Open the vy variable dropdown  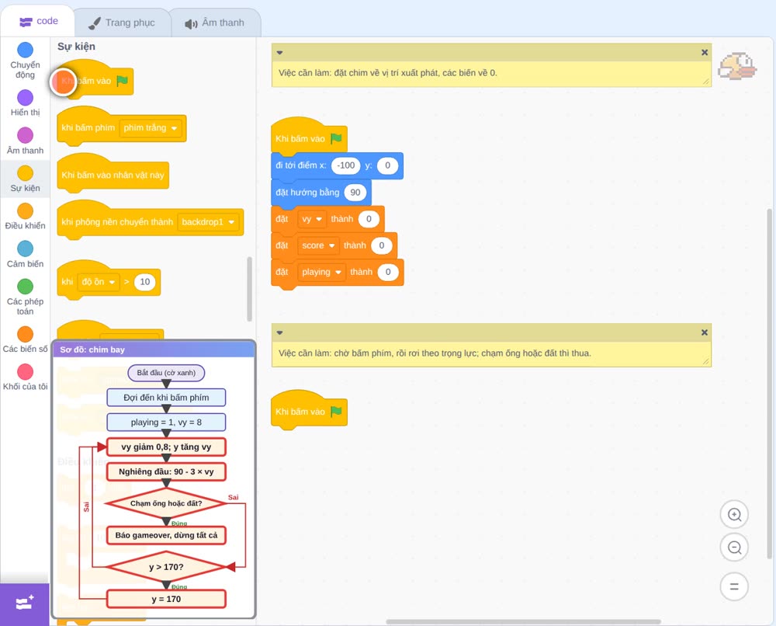click(312, 219)
